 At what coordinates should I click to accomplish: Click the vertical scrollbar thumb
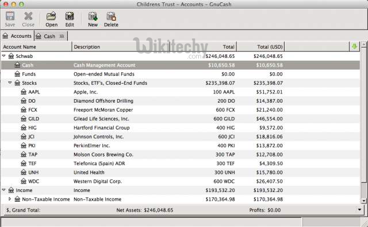point(363,114)
